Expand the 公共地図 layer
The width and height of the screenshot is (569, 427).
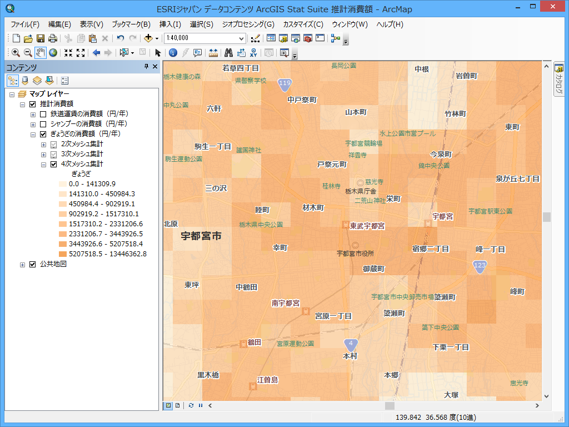22,265
